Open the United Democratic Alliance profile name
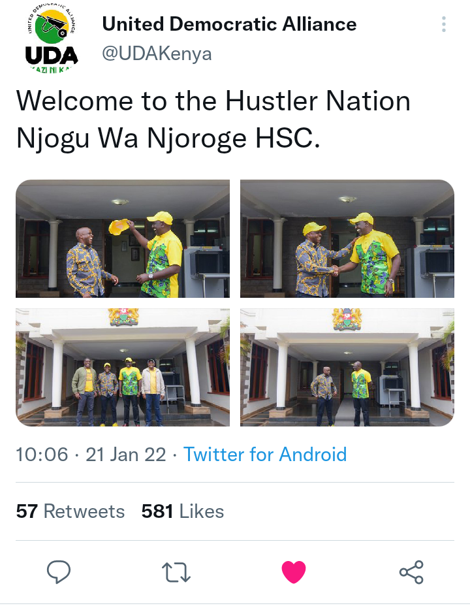 coord(229,24)
